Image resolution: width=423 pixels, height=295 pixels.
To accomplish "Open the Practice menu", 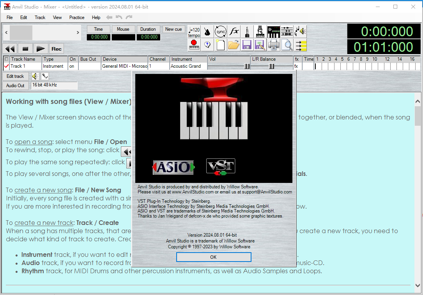I will point(77,18).
